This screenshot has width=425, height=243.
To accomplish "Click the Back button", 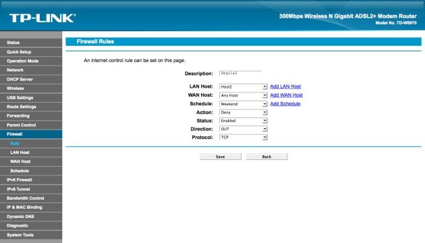I will point(266,157).
